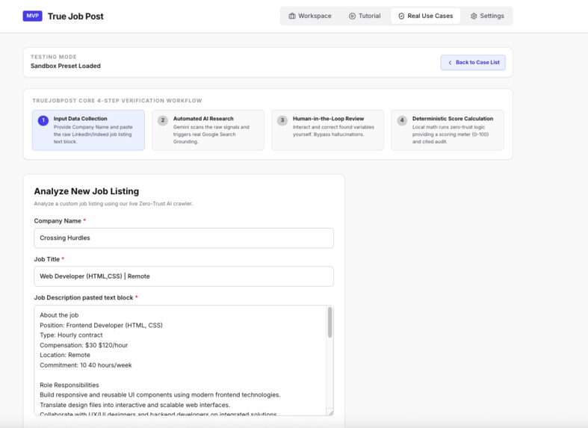
Task: Click step number 1 circle
Action: pos(43,120)
